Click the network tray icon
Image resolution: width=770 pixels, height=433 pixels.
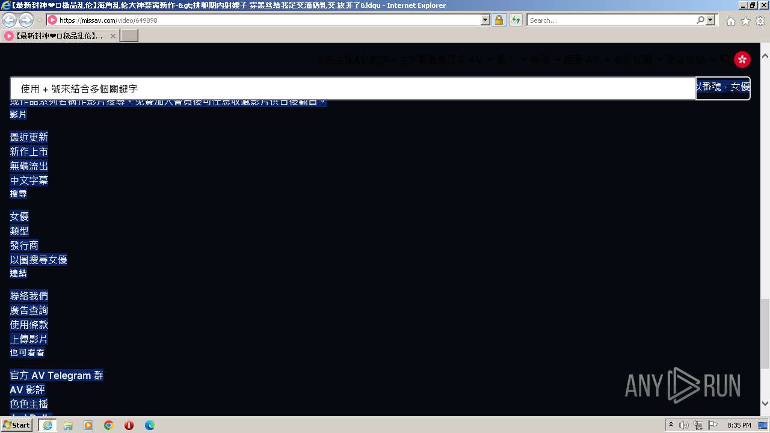point(698,425)
